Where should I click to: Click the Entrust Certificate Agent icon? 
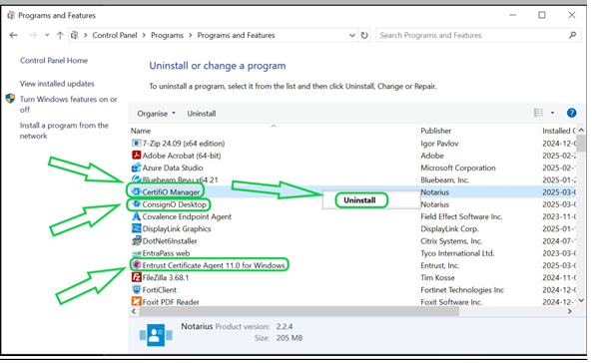136,265
